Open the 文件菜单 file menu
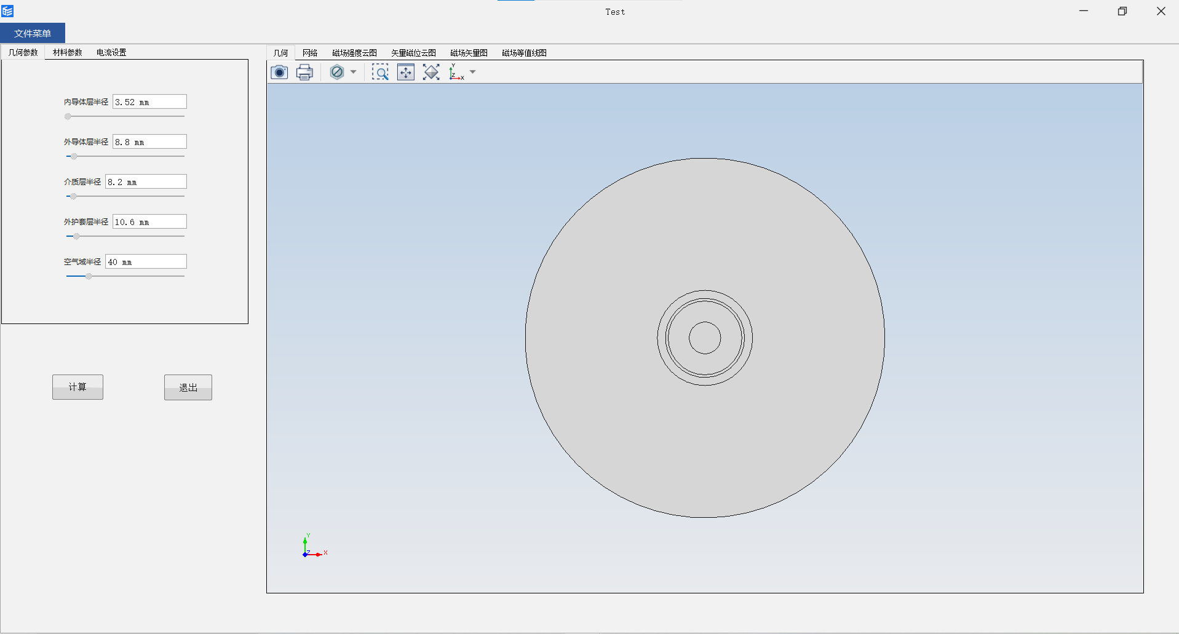The image size is (1179, 634). coord(33,33)
